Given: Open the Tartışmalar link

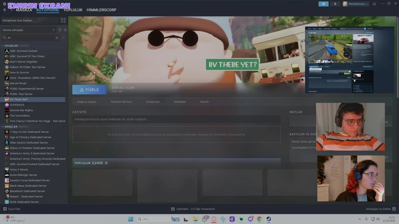Looking at the screenshot, I should click(153, 102).
